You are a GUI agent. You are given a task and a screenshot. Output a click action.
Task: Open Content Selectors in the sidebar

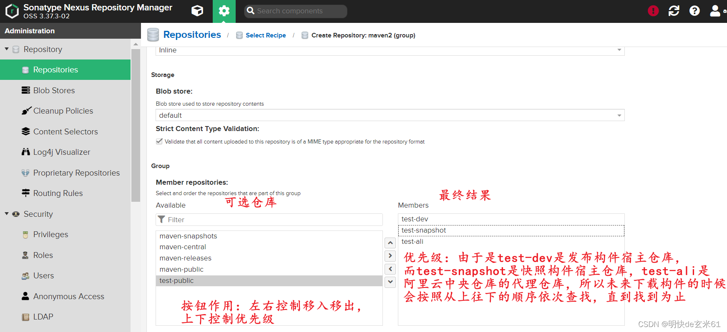pos(65,131)
